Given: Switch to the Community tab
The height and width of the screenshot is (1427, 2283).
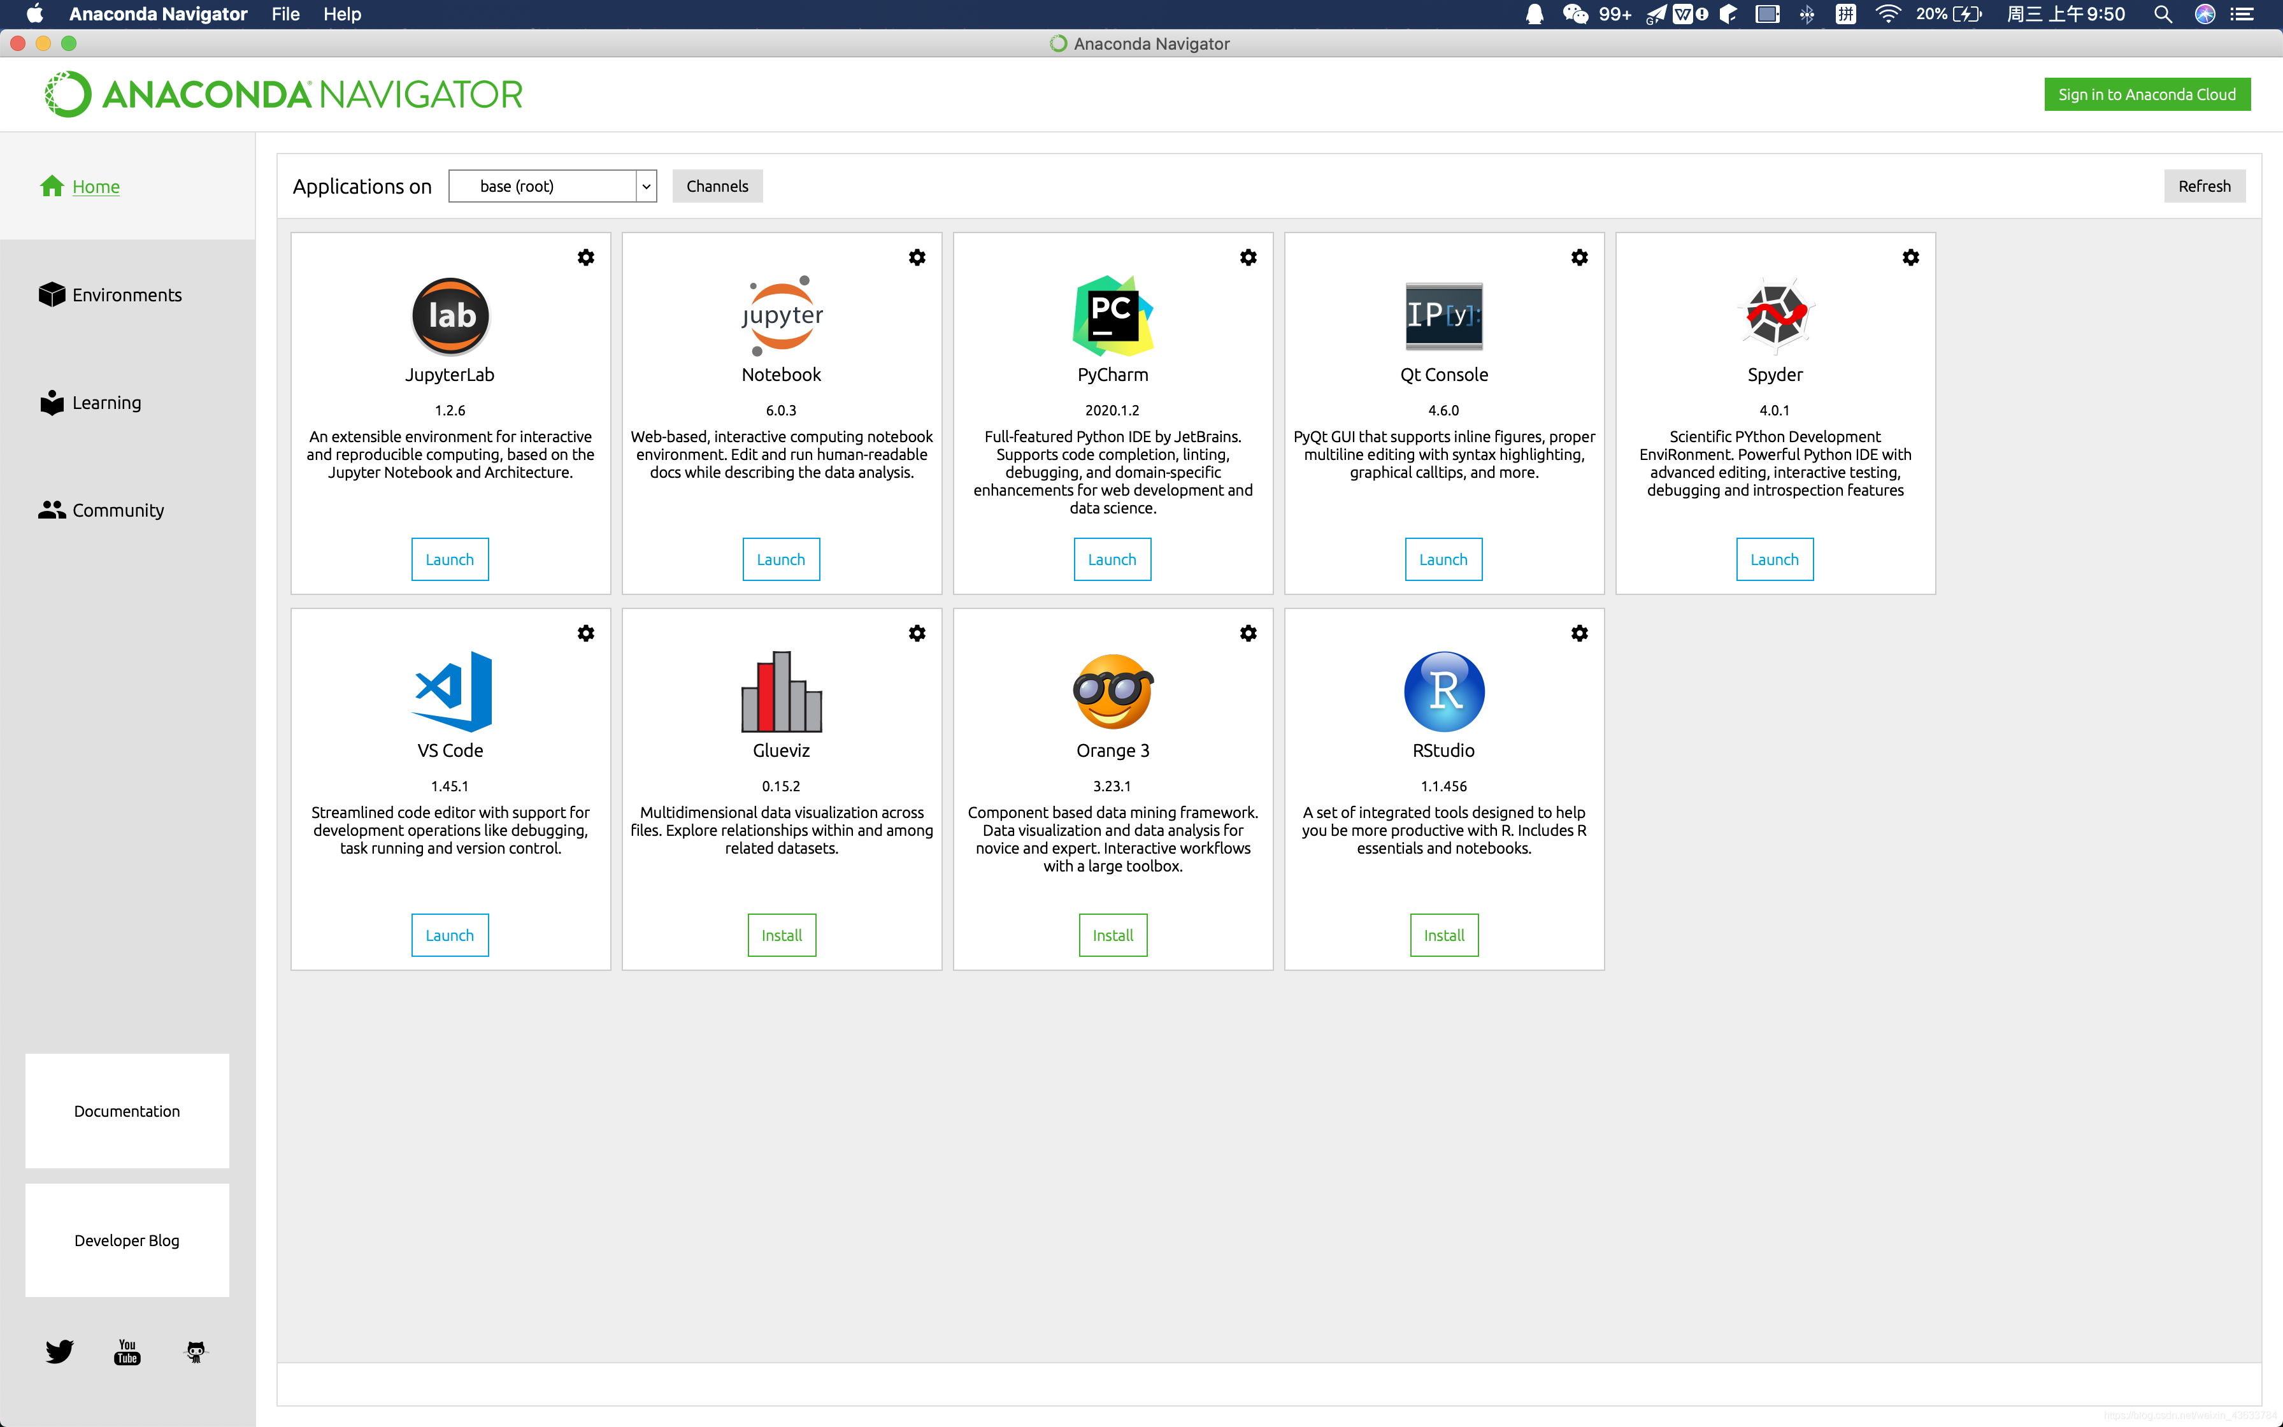Looking at the screenshot, I should click(x=101, y=510).
